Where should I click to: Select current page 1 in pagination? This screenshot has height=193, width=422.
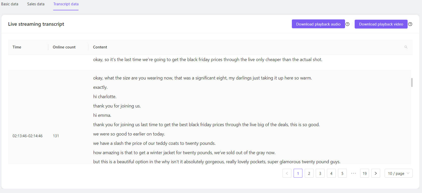point(298,173)
